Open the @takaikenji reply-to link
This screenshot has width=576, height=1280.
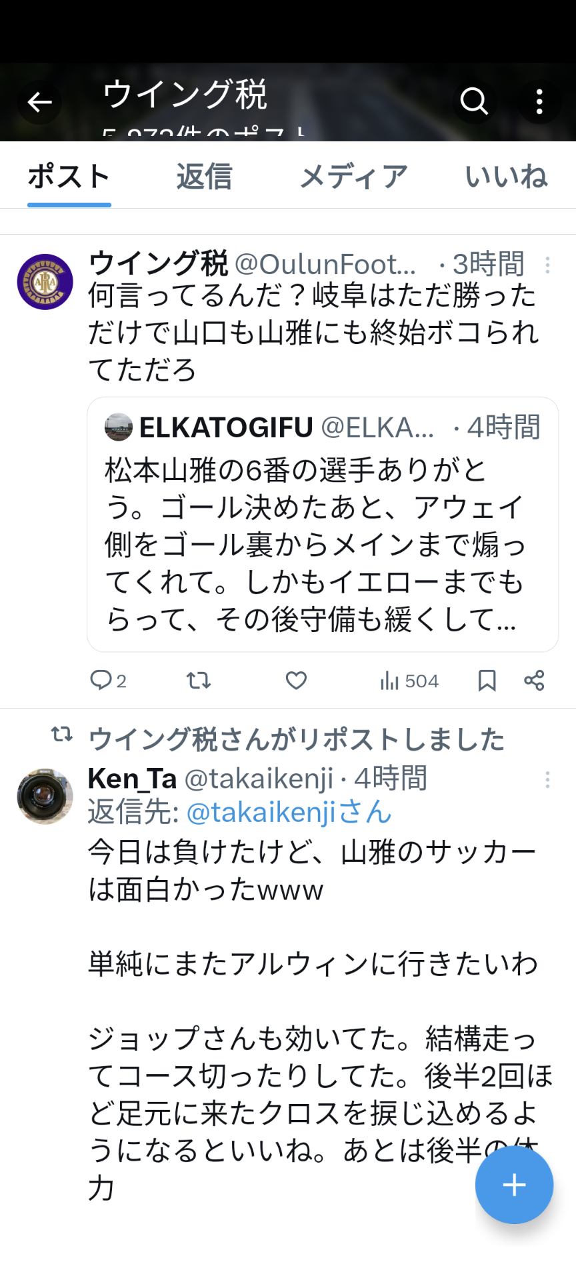click(289, 812)
